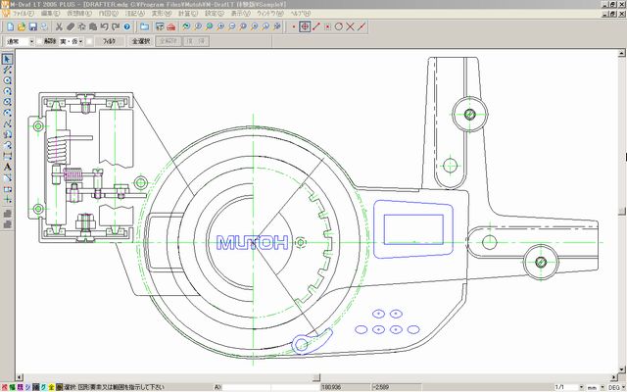Open the 計算(C) menu
Viewport: 627px width, 392px height.
click(x=187, y=13)
